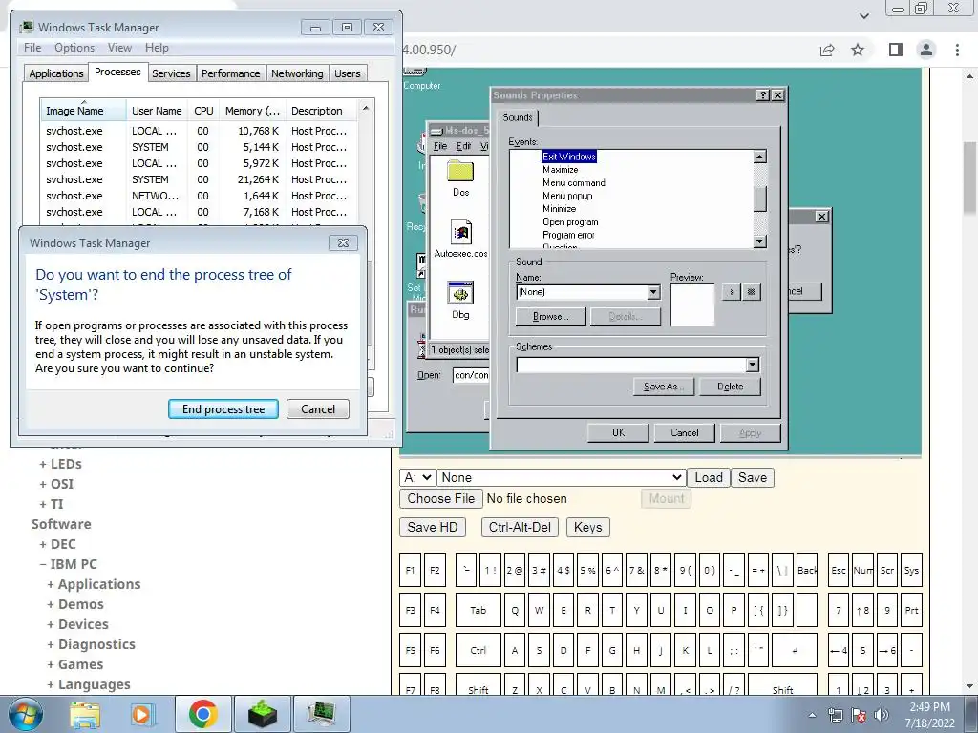Expand the Games tree item

point(74,664)
